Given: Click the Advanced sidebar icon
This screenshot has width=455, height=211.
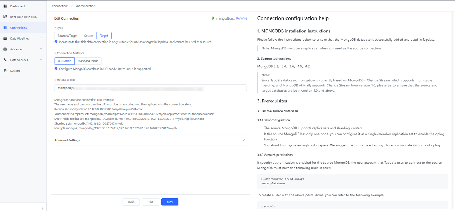Looking at the screenshot, I should pos(5,49).
